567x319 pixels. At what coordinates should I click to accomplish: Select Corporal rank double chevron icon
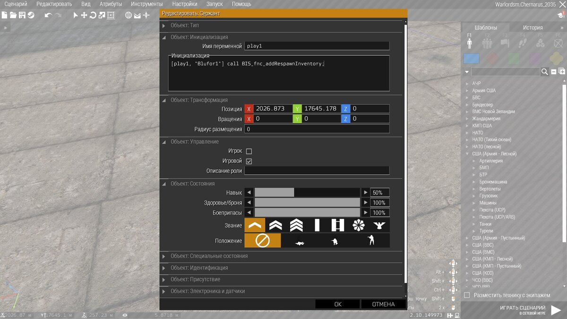click(275, 225)
